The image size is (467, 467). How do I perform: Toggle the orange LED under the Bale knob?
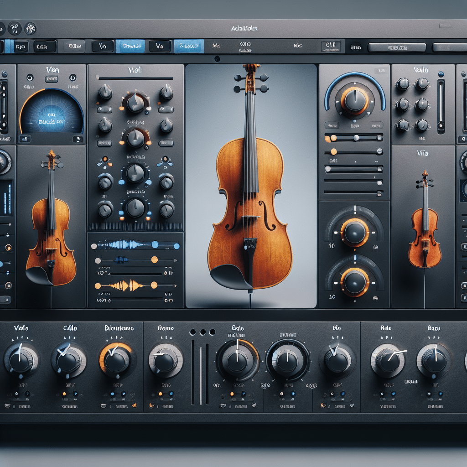point(232,394)
